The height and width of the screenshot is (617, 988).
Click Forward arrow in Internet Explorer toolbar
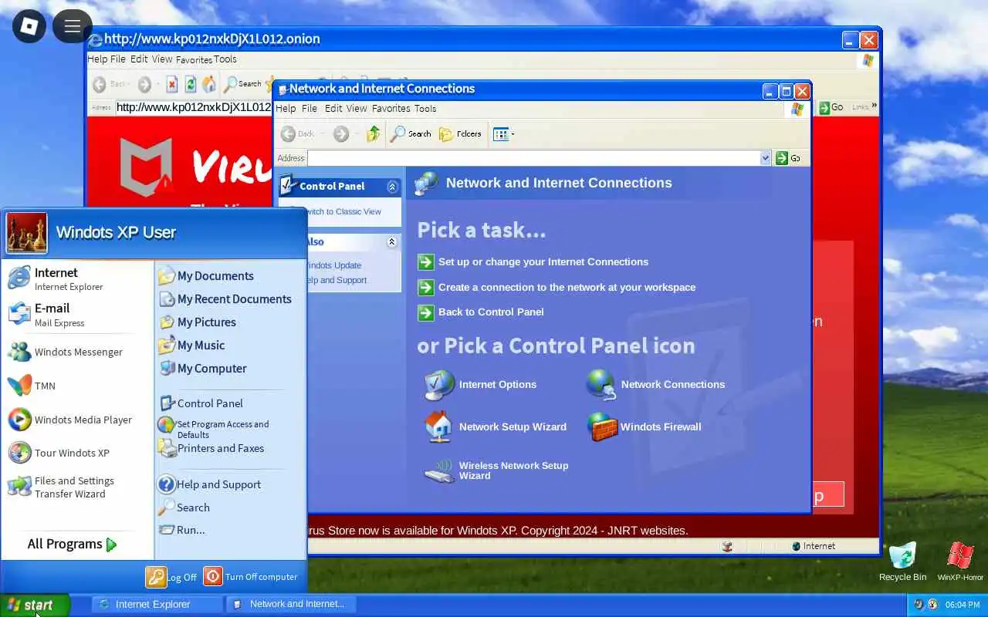click(x=144, y=84)
